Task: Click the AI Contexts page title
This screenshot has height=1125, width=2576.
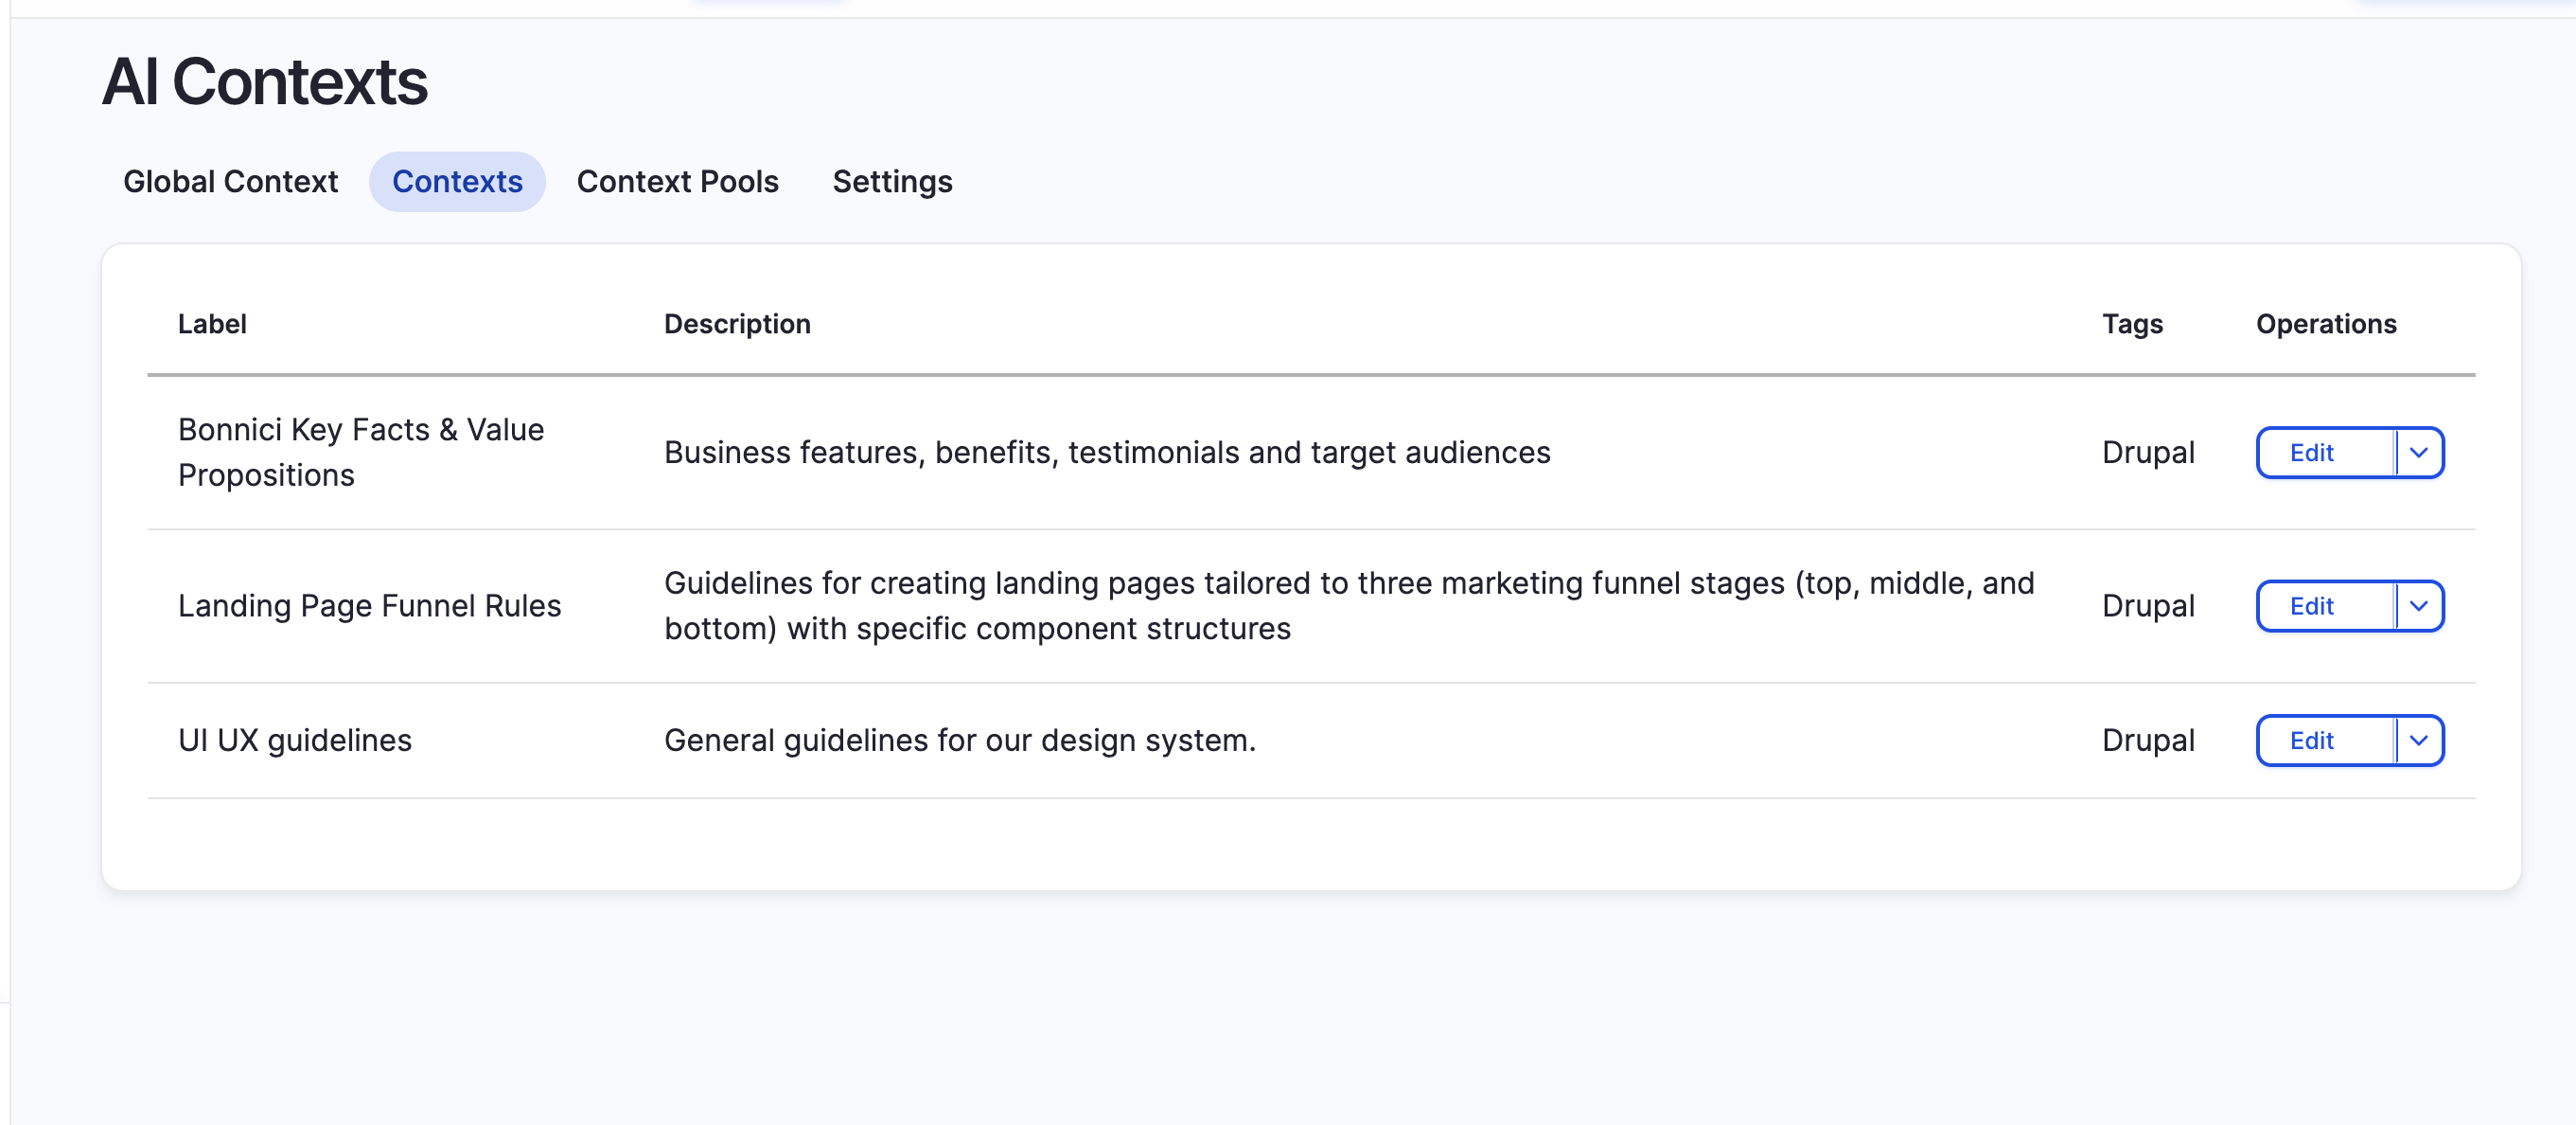Action: (x=266, y=83)
